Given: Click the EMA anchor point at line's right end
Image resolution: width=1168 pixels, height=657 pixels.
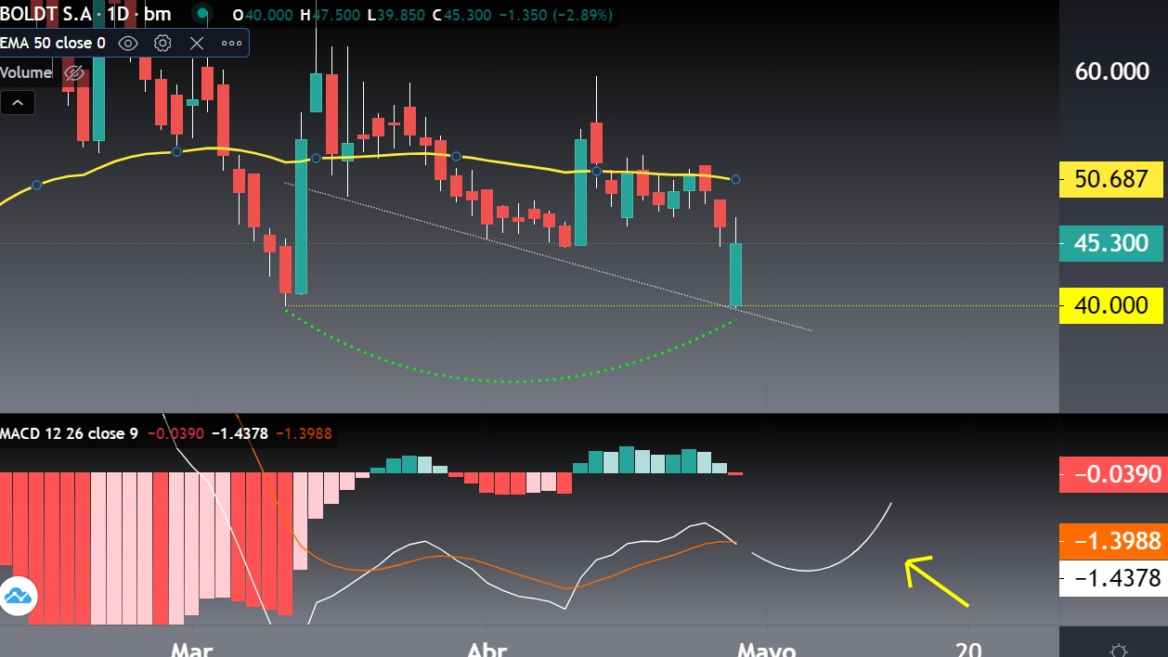Looking at the screenshot, I should [x=735, y=179].
